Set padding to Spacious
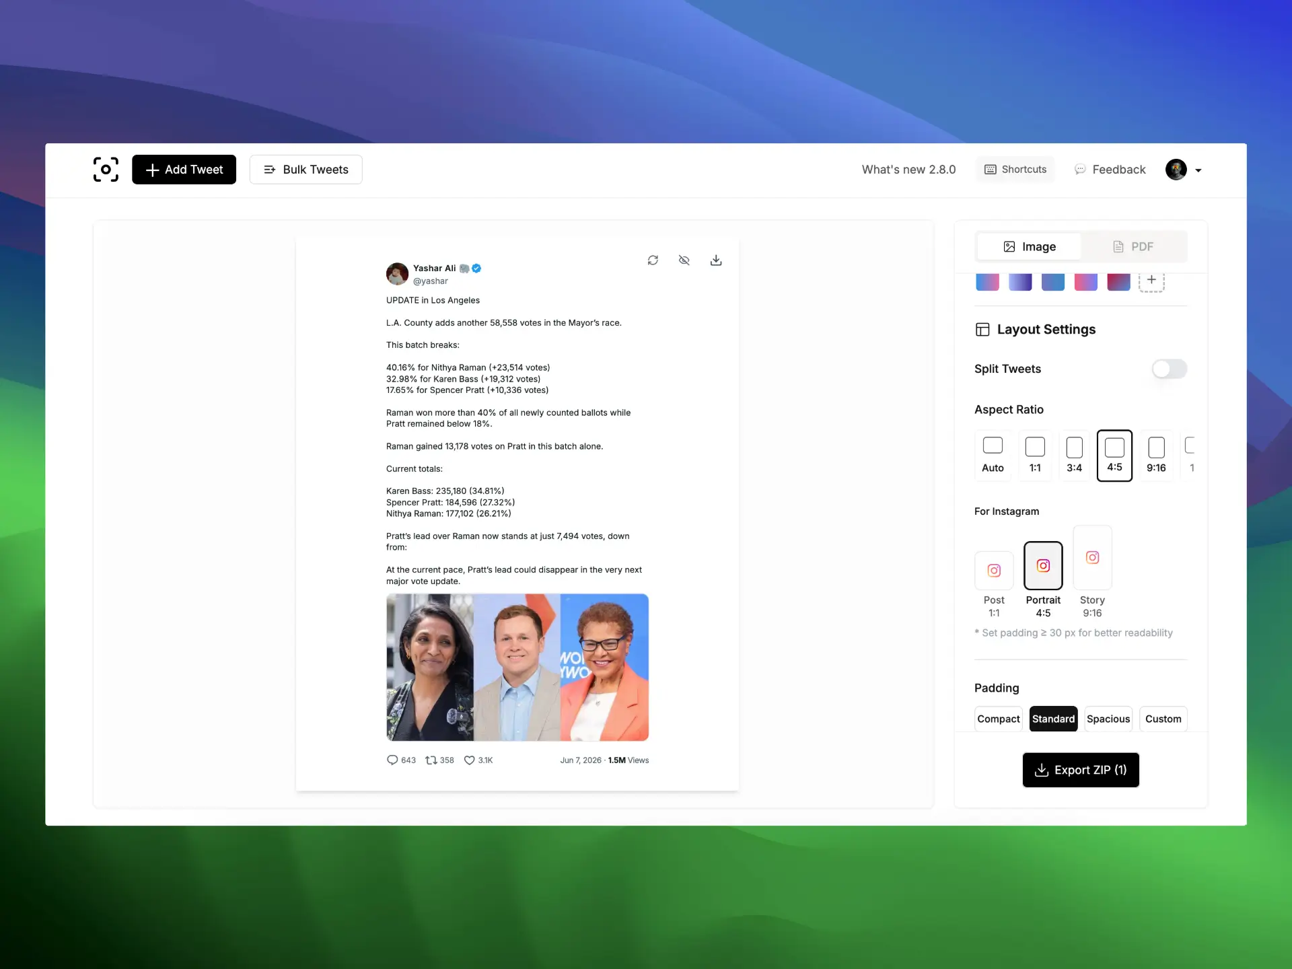Viewport: 1292px width, 969px height. (1108, 719)
